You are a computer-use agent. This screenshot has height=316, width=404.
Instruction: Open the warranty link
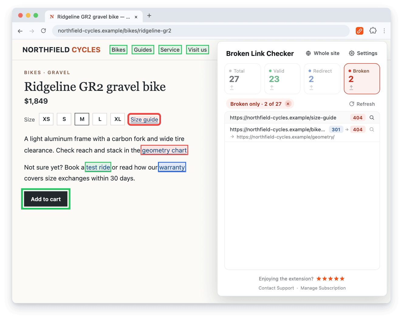click(172, 167)
